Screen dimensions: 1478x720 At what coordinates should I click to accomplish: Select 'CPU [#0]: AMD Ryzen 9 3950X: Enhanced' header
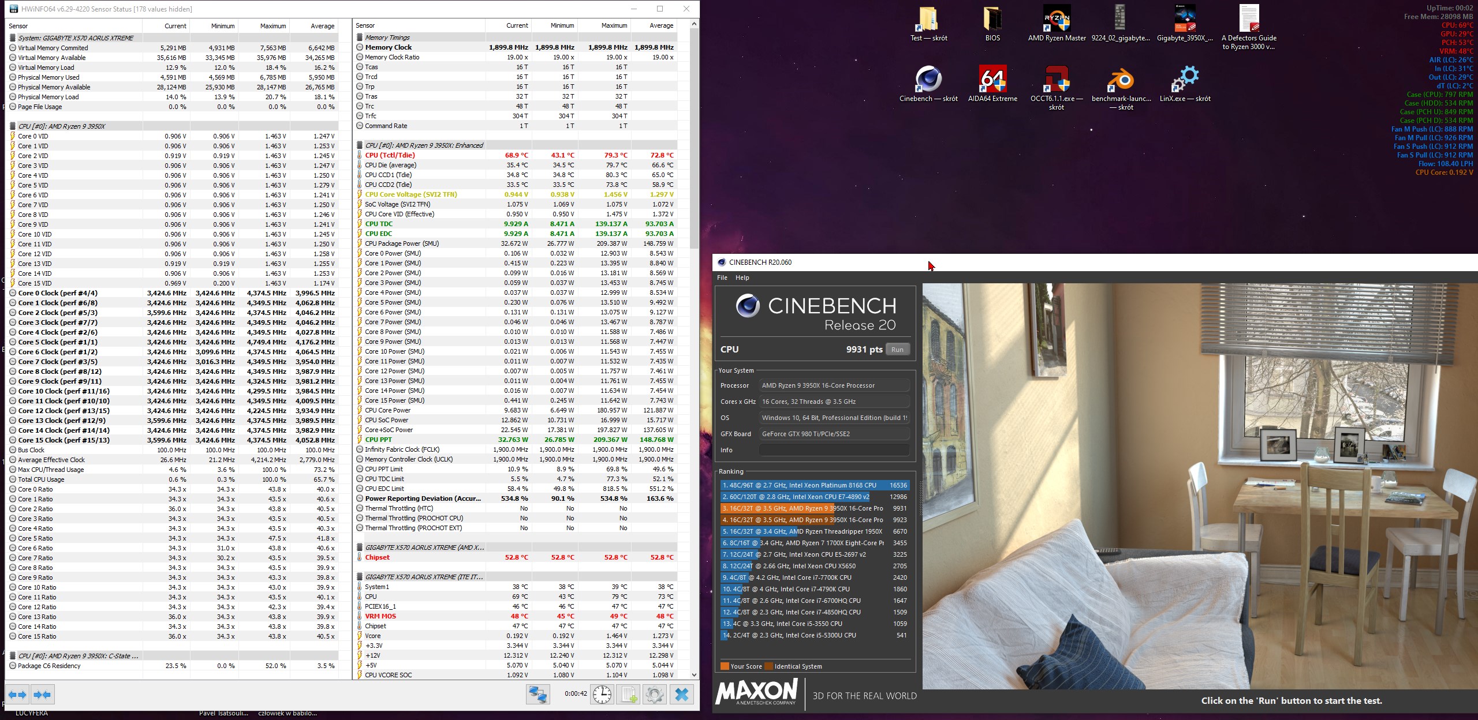pyautogui.click(x=516, y=145)
